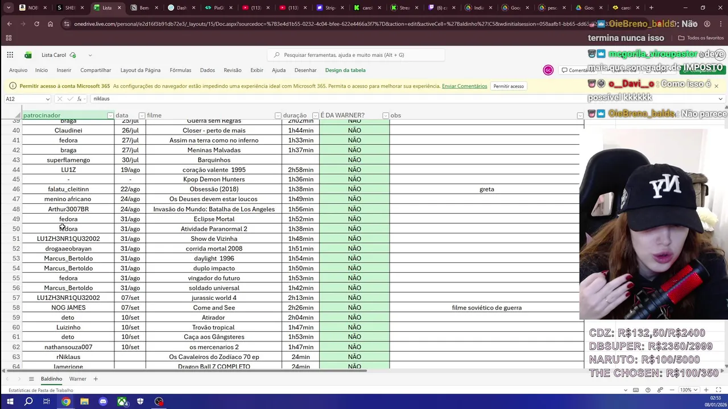Select the greta obs cell
Image resolution: width=728 pixels, height=409 pixels.
(x=487, y=189)
